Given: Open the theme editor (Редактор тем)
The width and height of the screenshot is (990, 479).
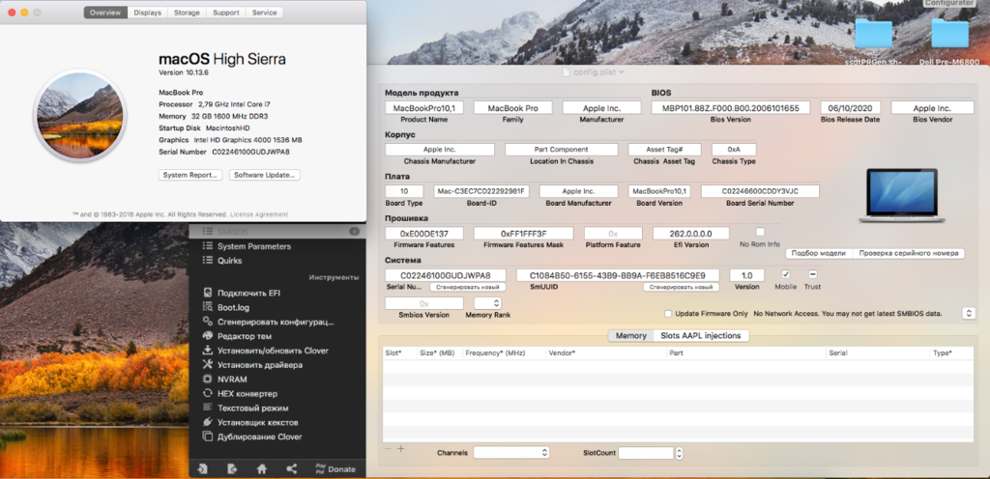Looking at the screenshot, I should pos(247,336).
